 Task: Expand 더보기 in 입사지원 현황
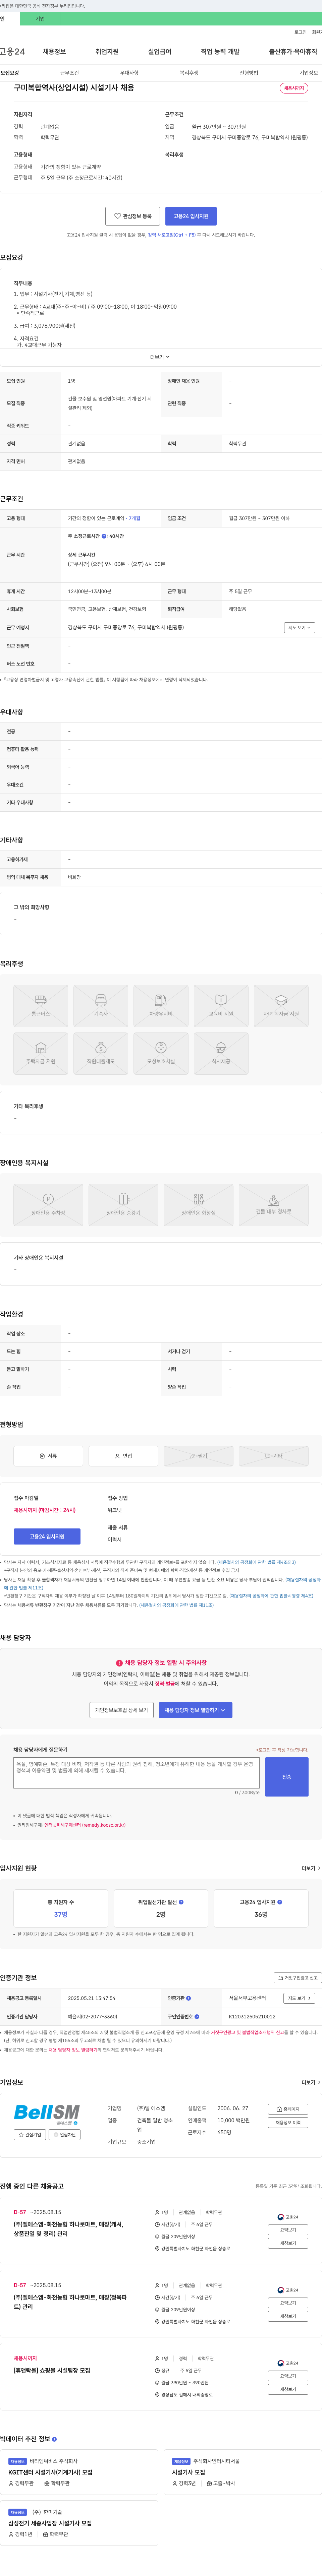[311, 1868]
